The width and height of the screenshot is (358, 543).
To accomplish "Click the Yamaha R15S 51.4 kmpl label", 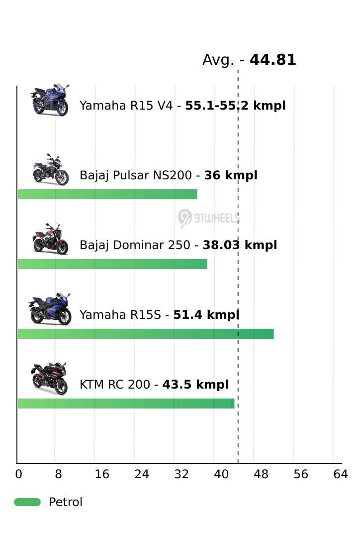I will click(159, 315).
